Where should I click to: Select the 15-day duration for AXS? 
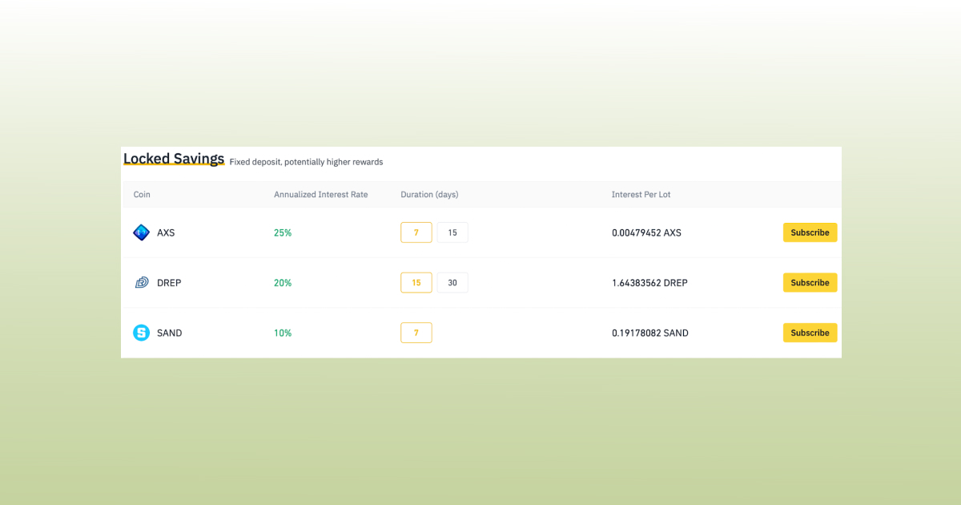(452, 232)
